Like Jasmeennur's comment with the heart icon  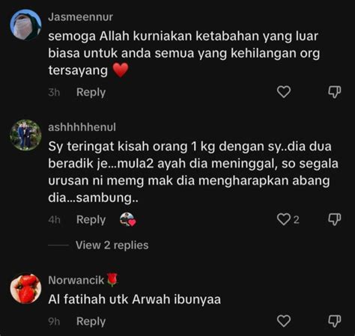coord(284,92)
